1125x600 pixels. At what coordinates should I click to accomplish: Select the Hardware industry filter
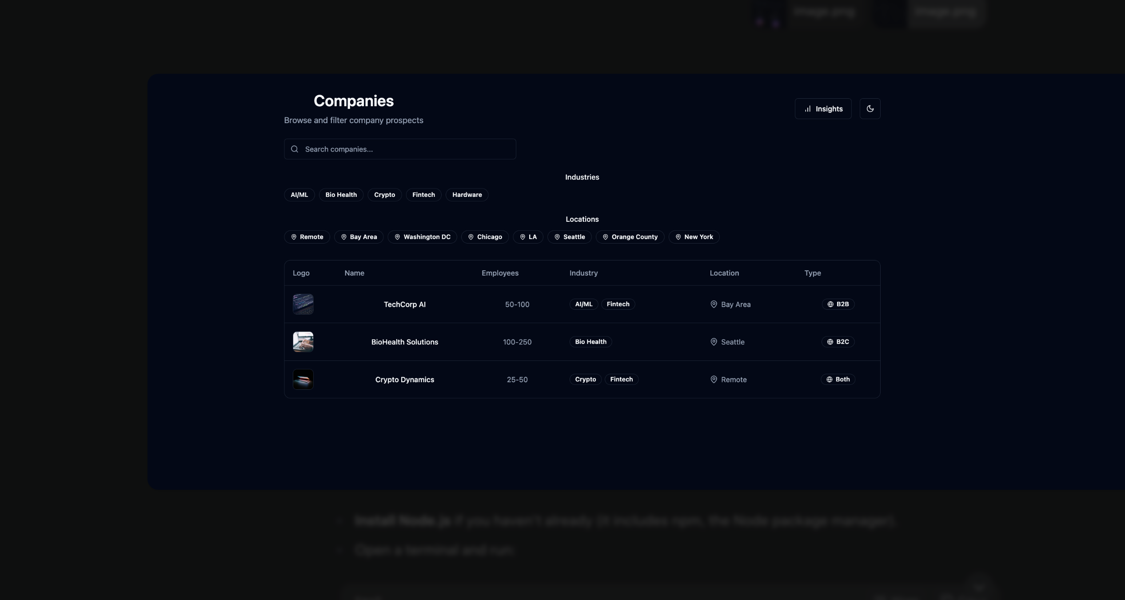click(467, 195)
